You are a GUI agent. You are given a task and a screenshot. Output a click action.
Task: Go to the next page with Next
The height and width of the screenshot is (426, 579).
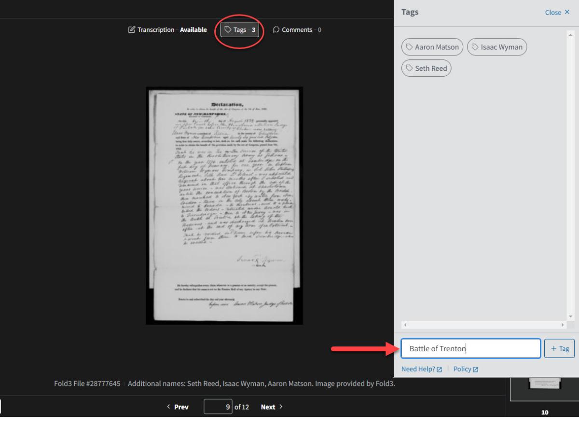272,407
